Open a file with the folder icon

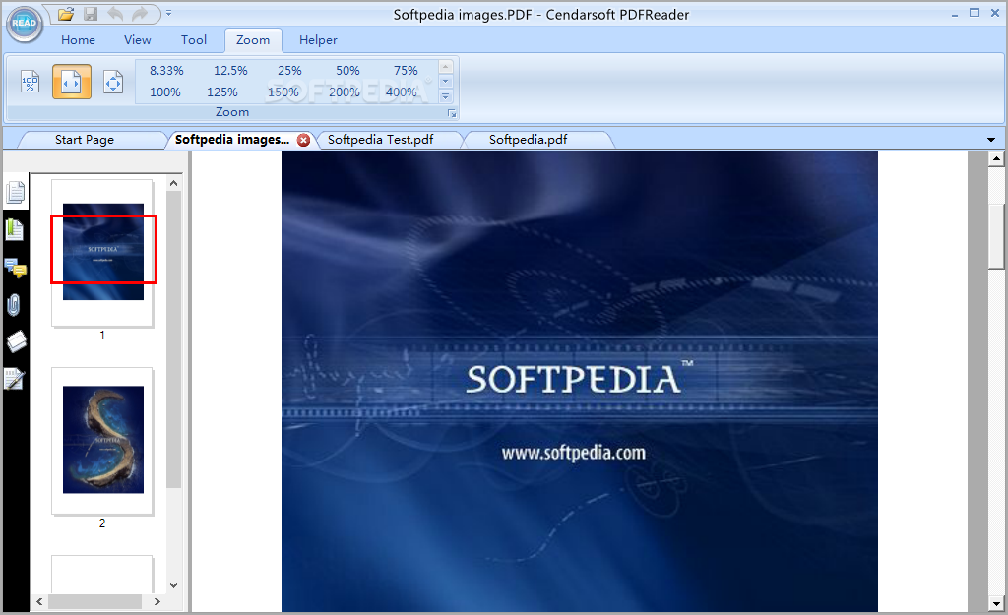[66, 13]
